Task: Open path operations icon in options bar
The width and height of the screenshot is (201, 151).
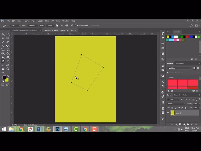Action: [57, 25]
